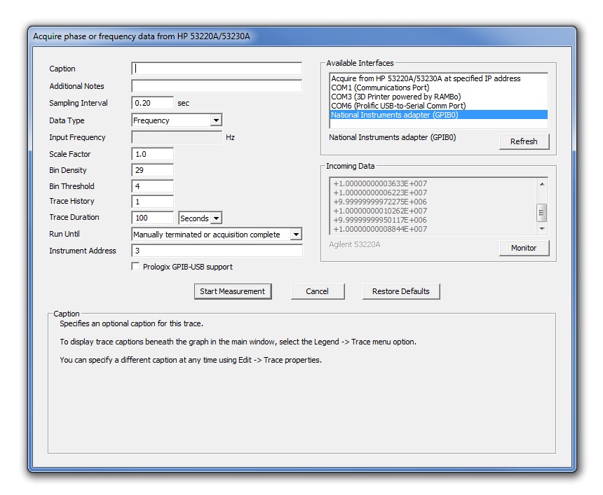This screenshot has height=495, width=603.
Task: Focus the Sampling Interval field showing 0.20
Action: (152, 103)
